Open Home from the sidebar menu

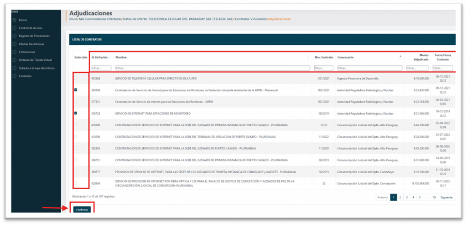[x=23, y=20]
